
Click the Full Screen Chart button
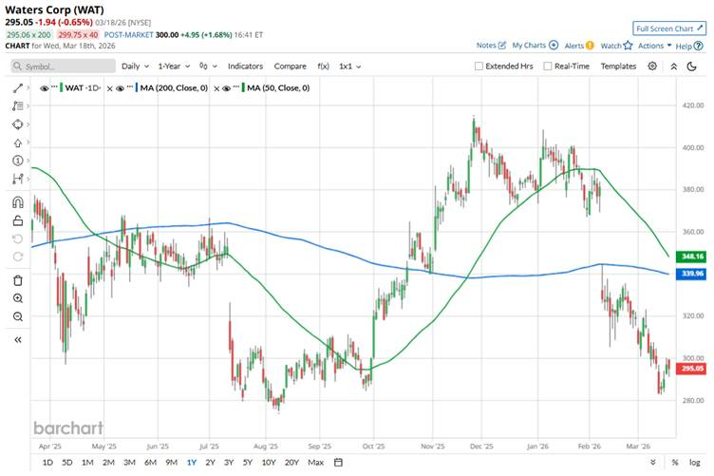[x=669, y=29]
